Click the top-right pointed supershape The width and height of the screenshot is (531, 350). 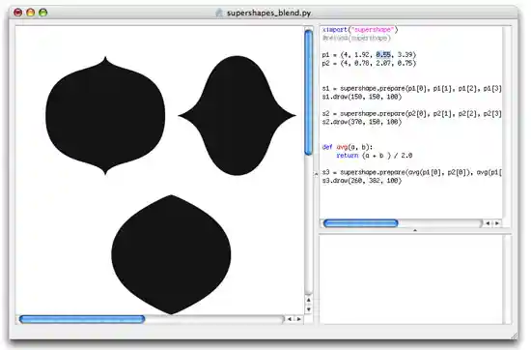238,116
